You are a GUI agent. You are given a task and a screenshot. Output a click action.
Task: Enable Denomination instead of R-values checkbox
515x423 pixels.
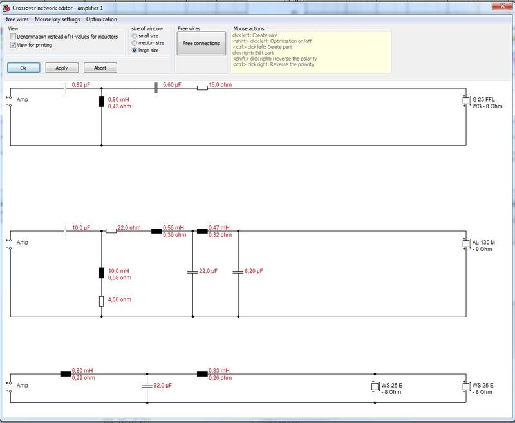coord(13,37)
